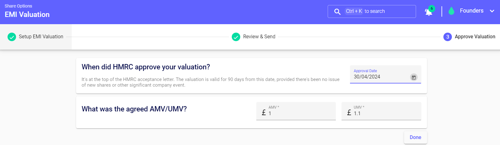500x145 pixels.
Task: Focus the Approval Date field
Action: 379,77
